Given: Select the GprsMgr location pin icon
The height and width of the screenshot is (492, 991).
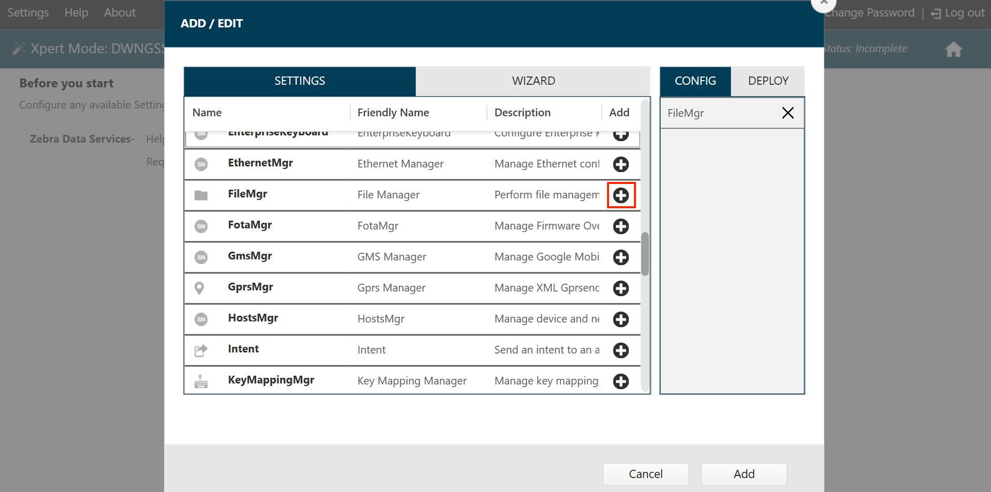Looking at the screenshot, I should point(199,288).
